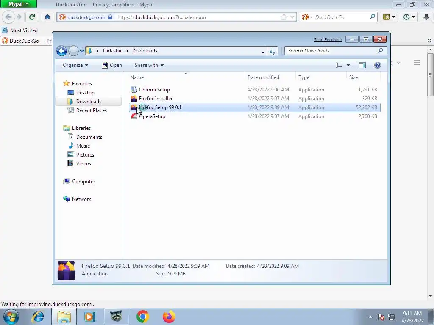Change your view icon in Explorer
Screen dimensions: 434x325
339,65
